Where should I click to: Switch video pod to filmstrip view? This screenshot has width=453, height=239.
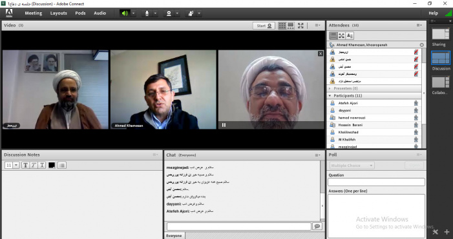[x=291, y=26]
